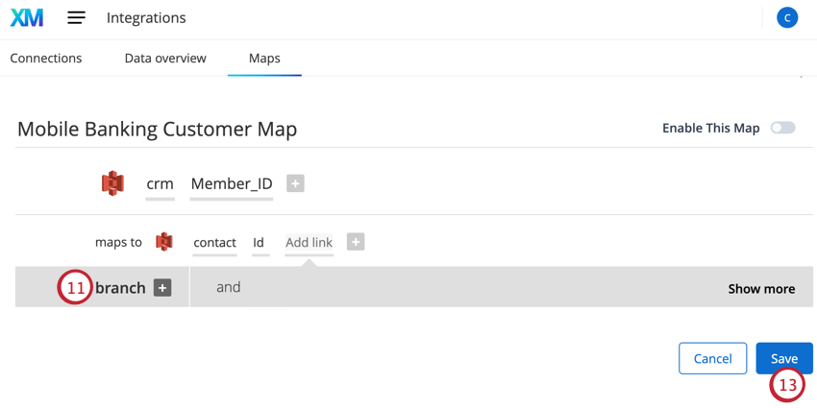Switch to the Connections tab

click(46, 59)
